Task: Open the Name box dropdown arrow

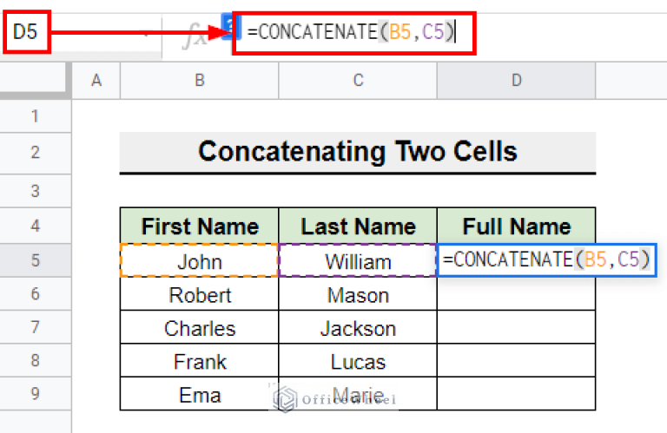Action: pyautogui.click(x=146, y=34)
